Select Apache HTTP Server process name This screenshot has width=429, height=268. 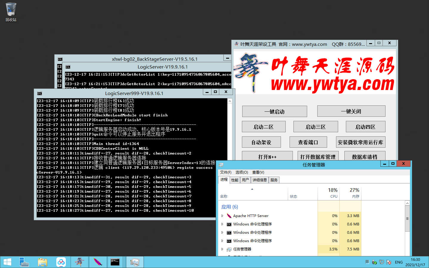pos(251,216)
